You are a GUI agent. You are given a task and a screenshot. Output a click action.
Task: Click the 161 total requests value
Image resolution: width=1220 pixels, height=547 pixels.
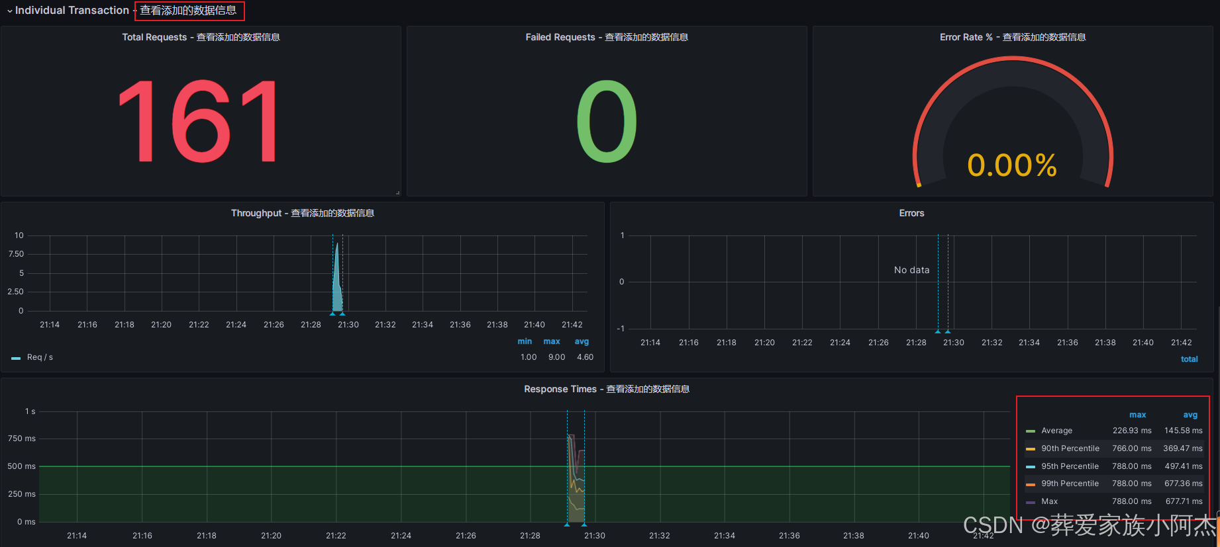point(198,121)
